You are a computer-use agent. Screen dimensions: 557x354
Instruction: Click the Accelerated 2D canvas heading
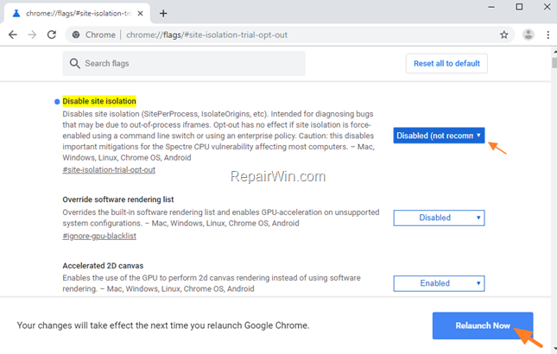[103, 266]
